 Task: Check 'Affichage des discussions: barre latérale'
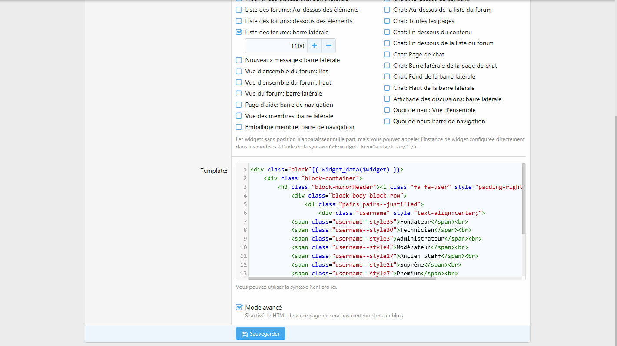(x=387, y=99)
